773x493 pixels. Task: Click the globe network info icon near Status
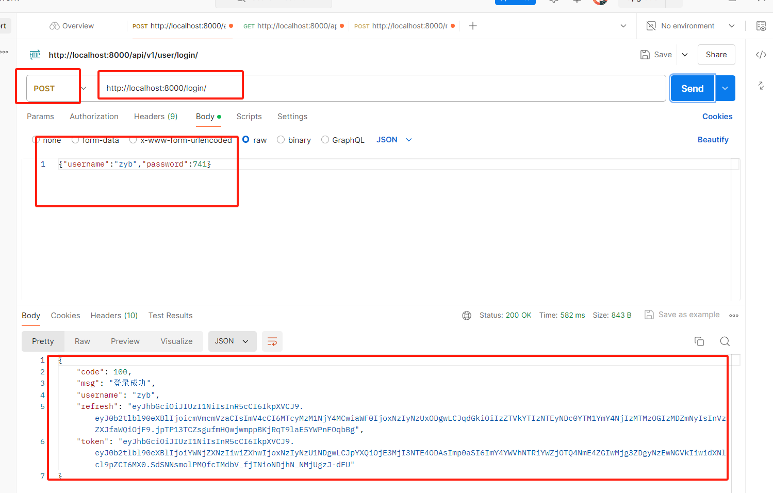467,315
